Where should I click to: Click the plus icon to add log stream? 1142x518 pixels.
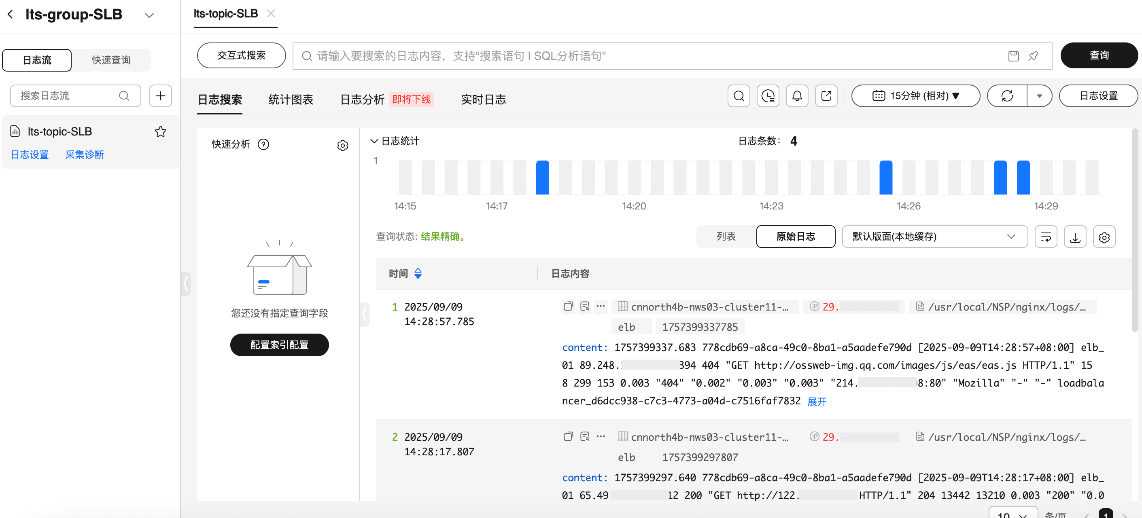[161, 96]
